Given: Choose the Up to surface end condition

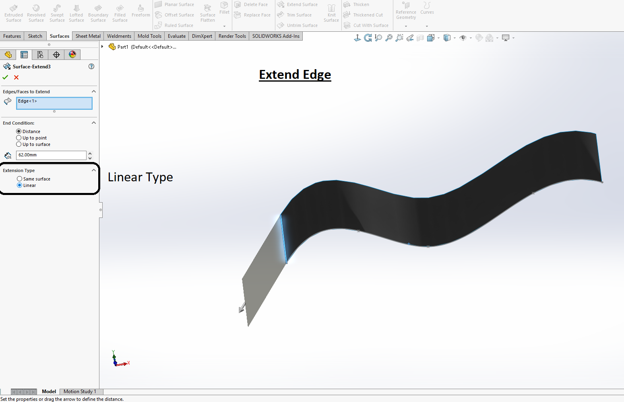Looking at the screenshot, I should 19,144.
